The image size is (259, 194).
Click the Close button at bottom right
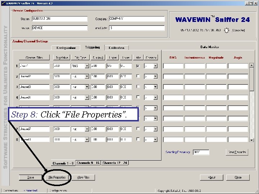238,177
